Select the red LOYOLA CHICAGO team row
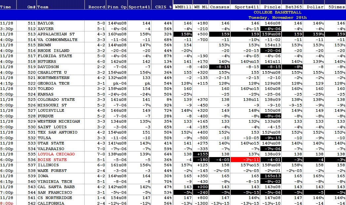The image size is (346, 205). click(x=173, y=154)
